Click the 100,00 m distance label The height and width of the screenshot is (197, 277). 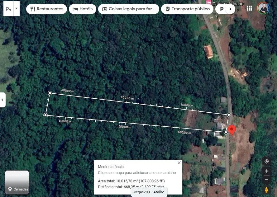(x=187, y=105)
